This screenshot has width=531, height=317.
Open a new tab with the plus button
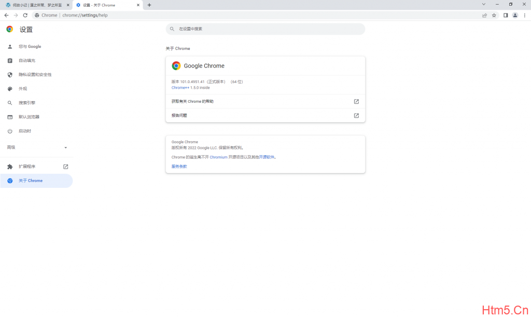(149, 5)
